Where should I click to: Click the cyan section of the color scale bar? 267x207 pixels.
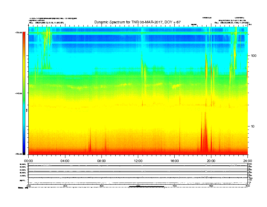click(24, 114)
